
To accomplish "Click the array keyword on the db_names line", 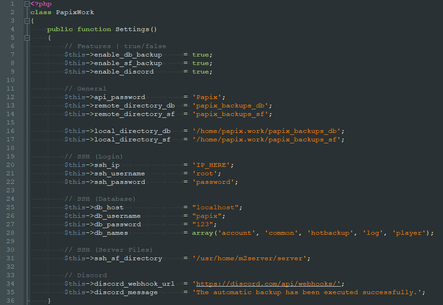I will [202, 233].
